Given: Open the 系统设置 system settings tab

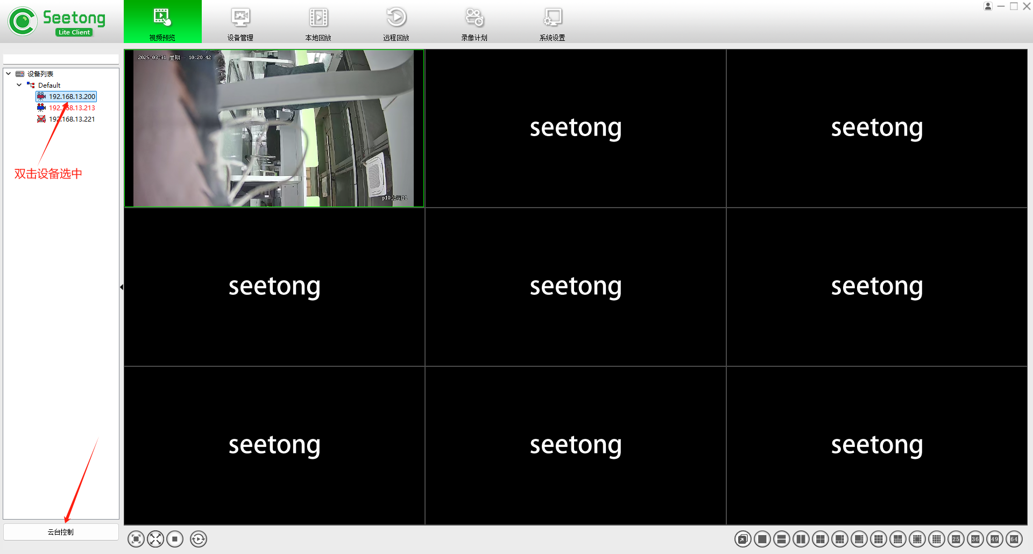Looking at the screenshot, I should pyautogui.click(x=553, y=22).
